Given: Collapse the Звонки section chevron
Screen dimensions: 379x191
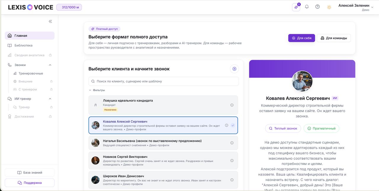Looking at the screenshot, I should pos(50,65).
